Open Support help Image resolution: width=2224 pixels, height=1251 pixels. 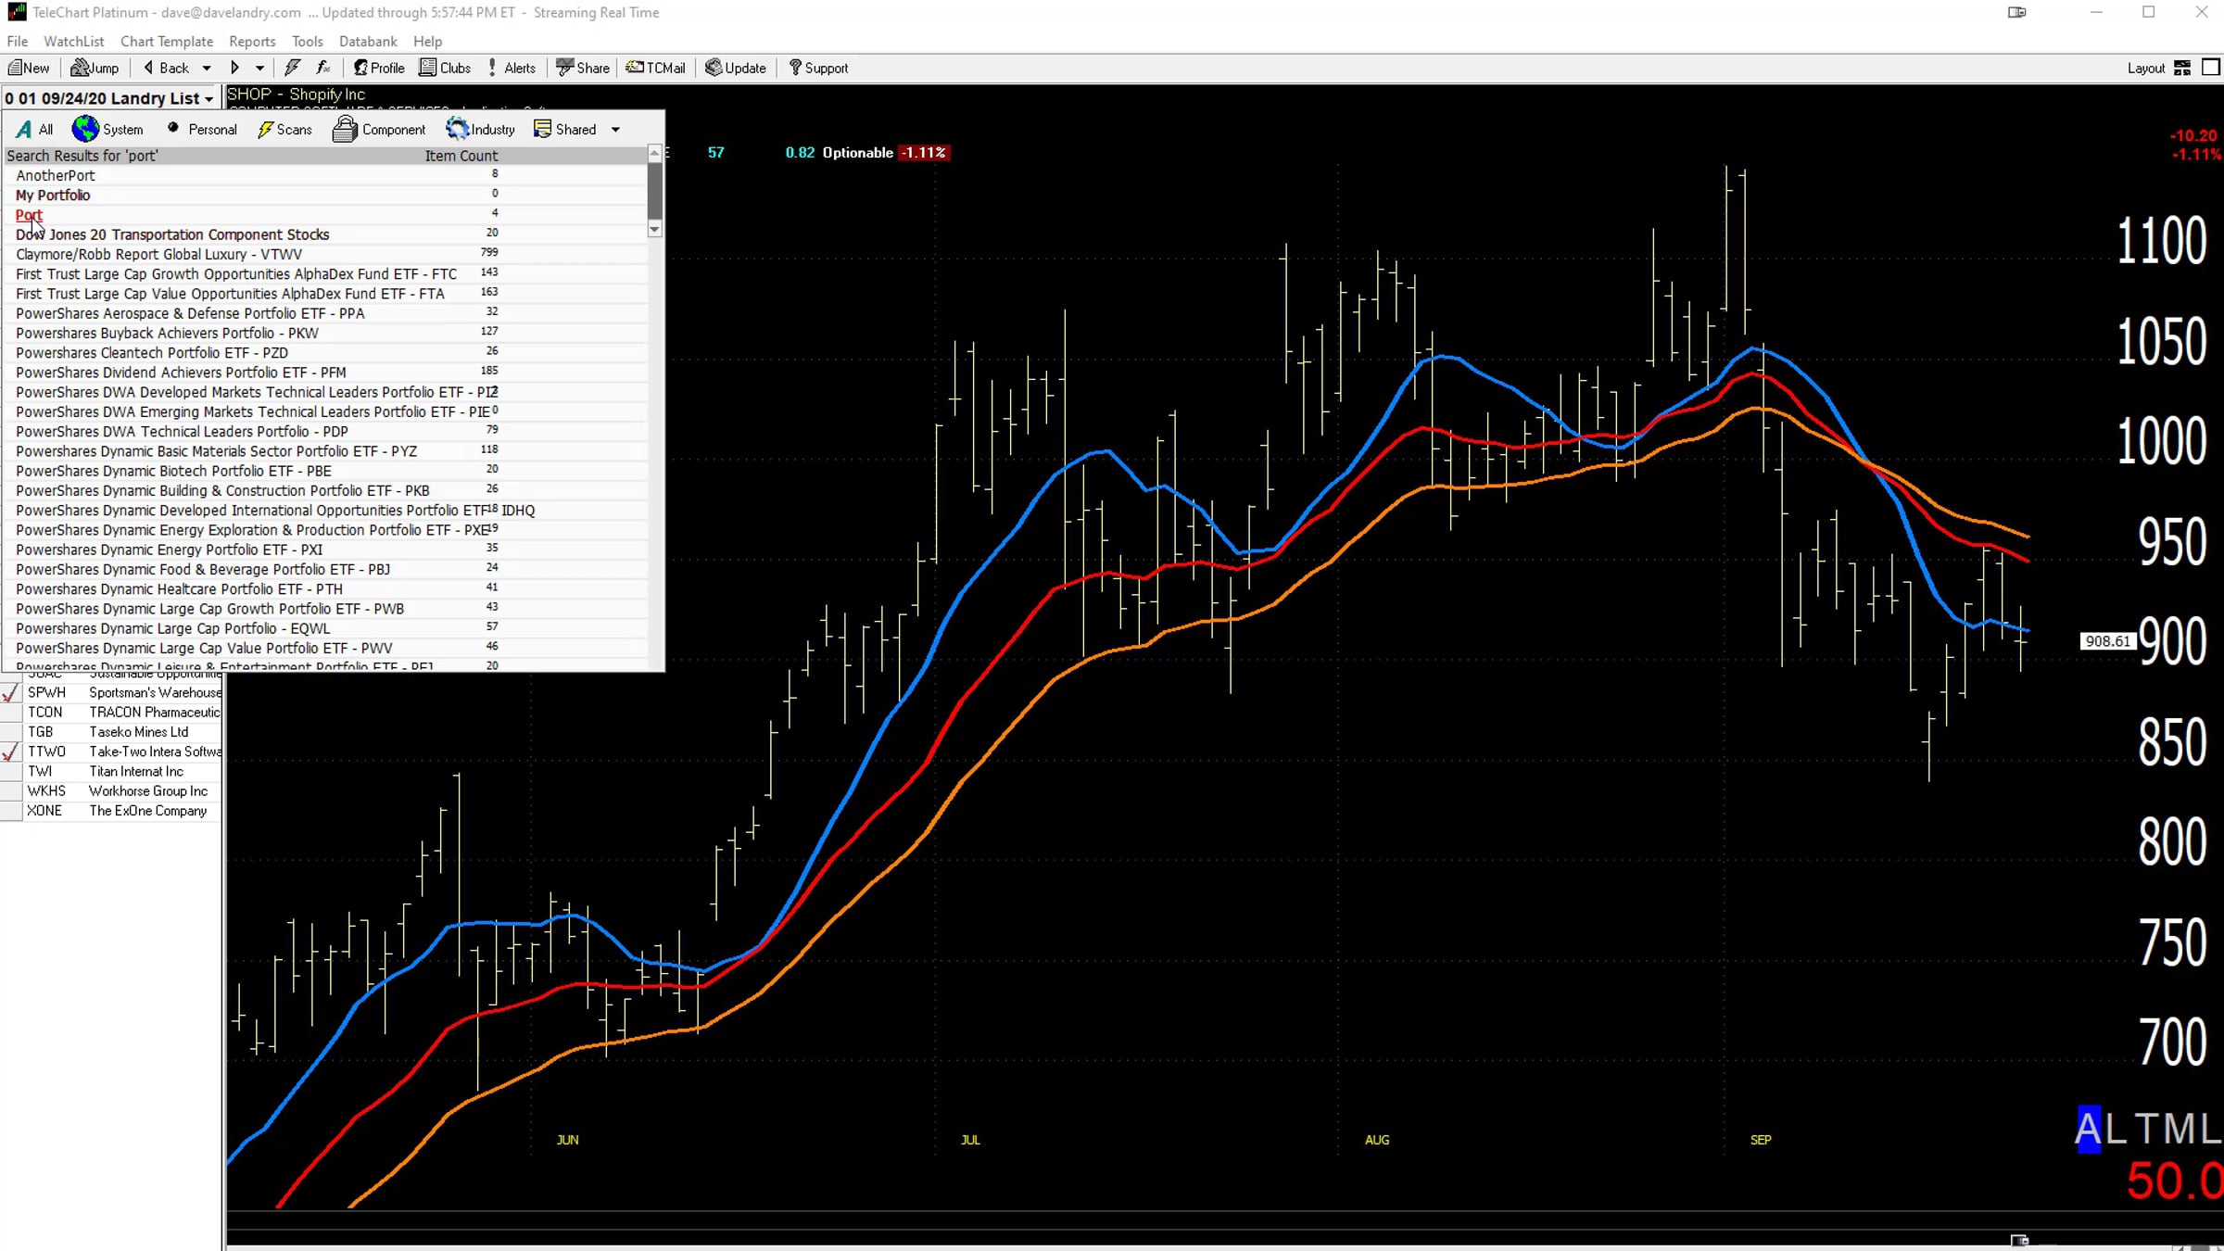point(818,68)
